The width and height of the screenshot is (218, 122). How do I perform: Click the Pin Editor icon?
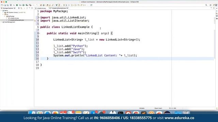91,5
